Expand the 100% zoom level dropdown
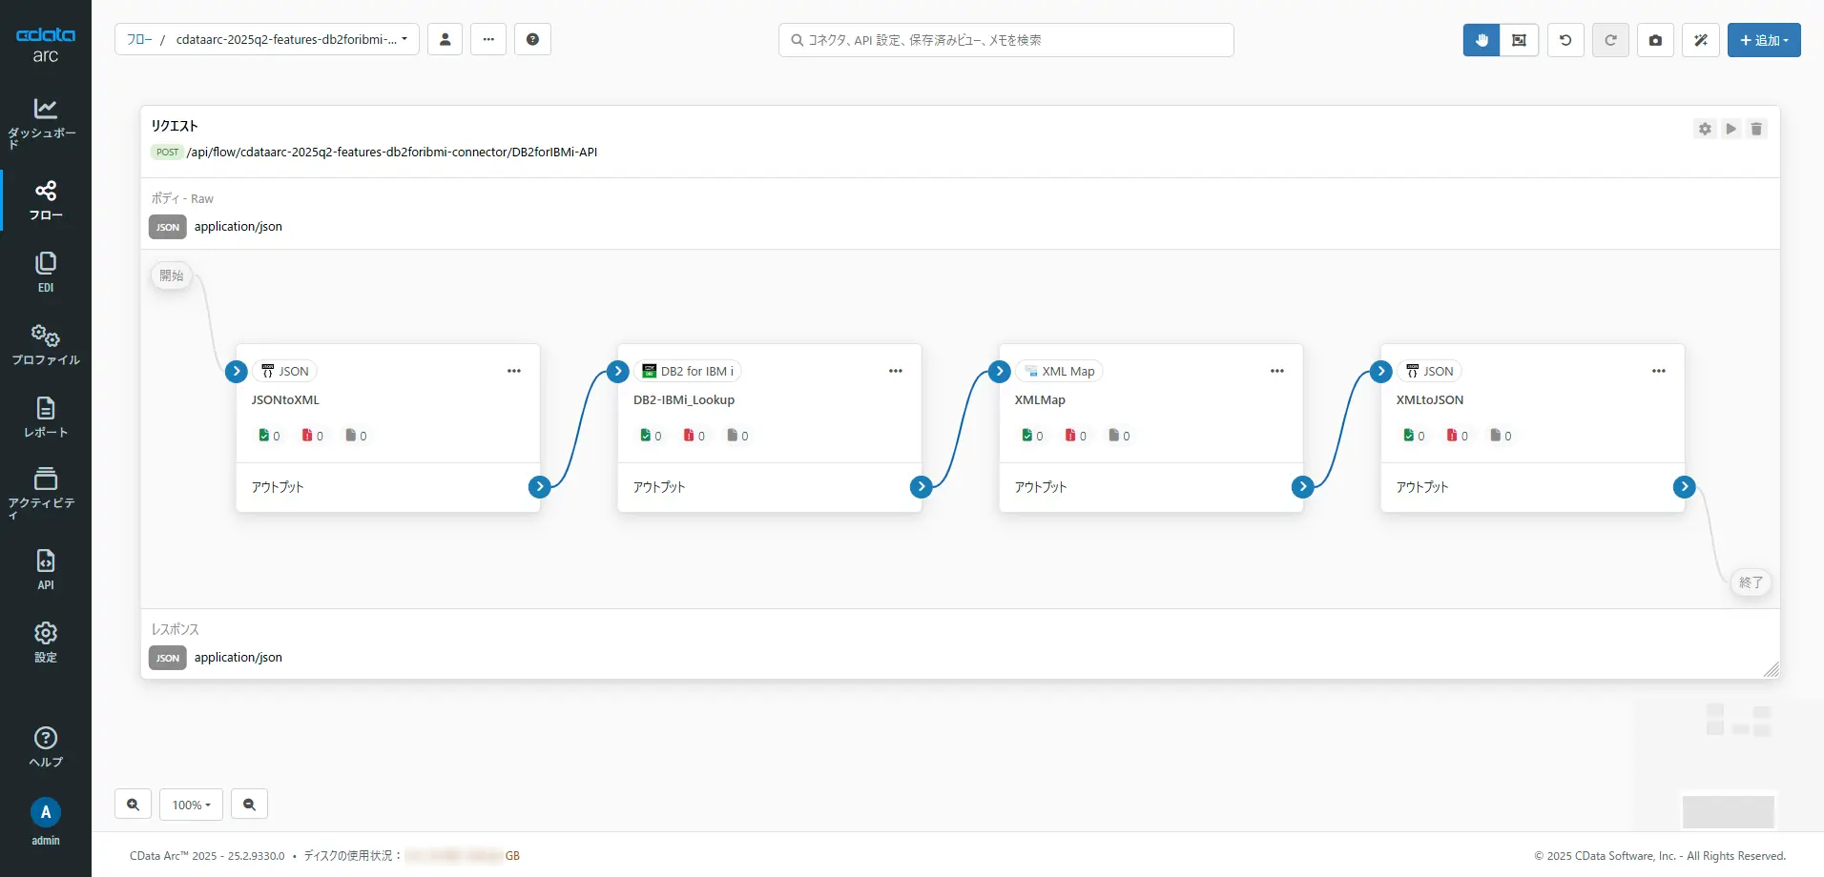Screen dimensions: 1824x877 (191, 804)
